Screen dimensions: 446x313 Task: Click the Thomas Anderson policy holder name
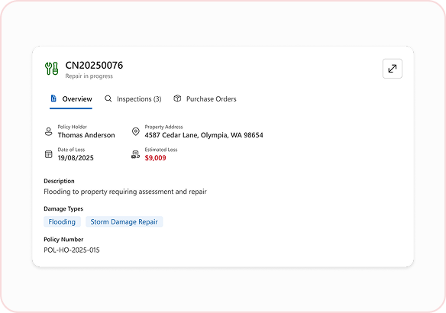(x=86, y=135)
